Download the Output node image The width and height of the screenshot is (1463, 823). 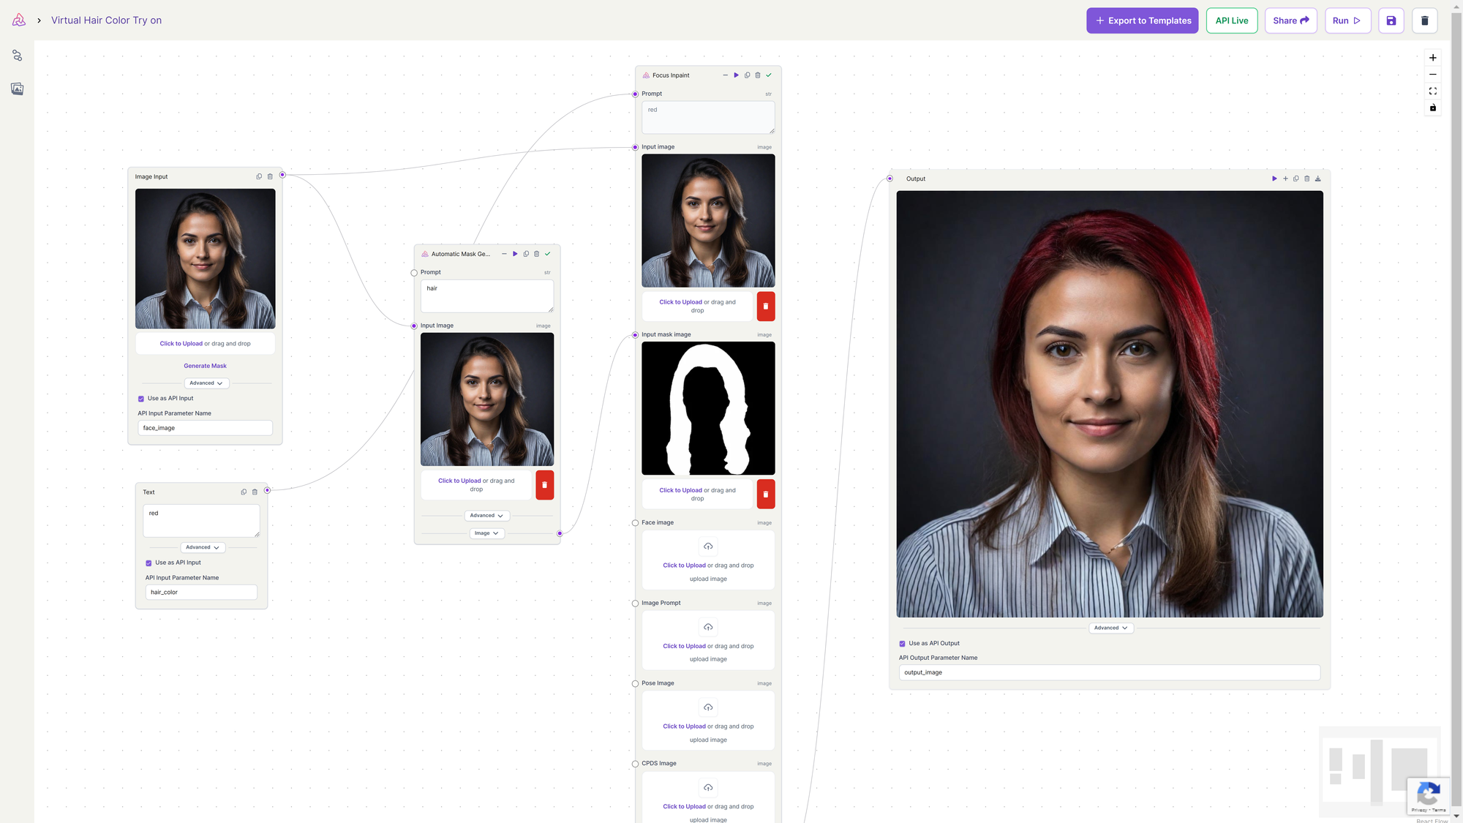point(1318,178)
